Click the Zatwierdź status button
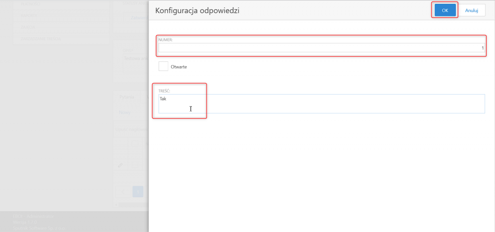 (x=136, y=18)
